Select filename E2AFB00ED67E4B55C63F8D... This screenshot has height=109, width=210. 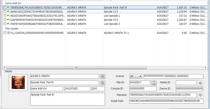click(38, 20)
